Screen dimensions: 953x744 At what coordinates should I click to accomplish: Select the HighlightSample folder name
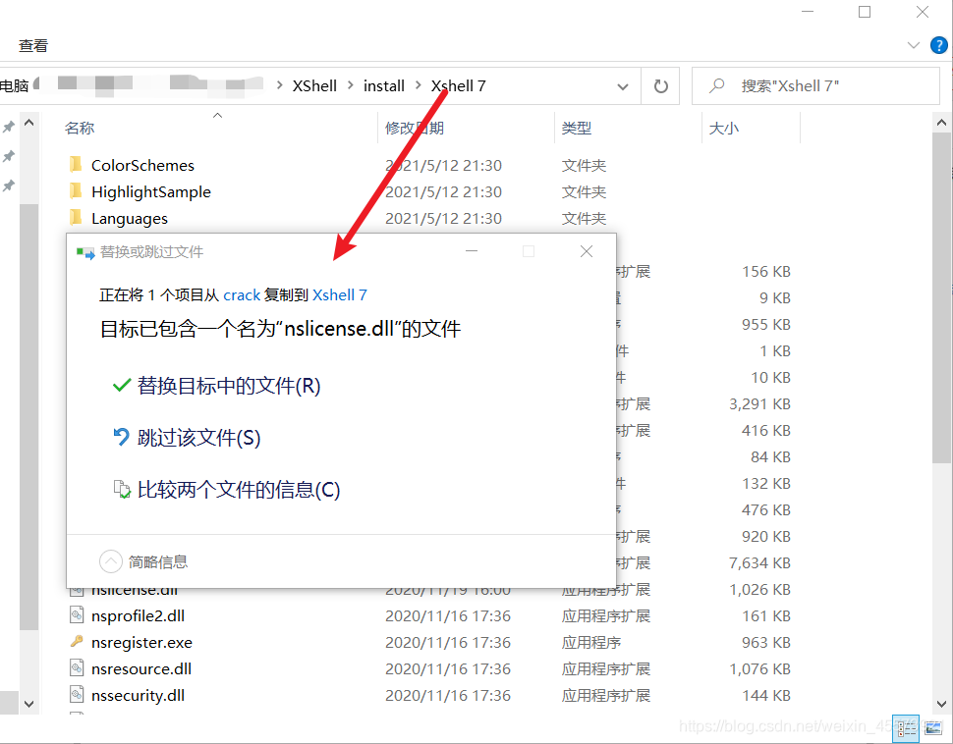pyautogui.click(x=150, y=192)
